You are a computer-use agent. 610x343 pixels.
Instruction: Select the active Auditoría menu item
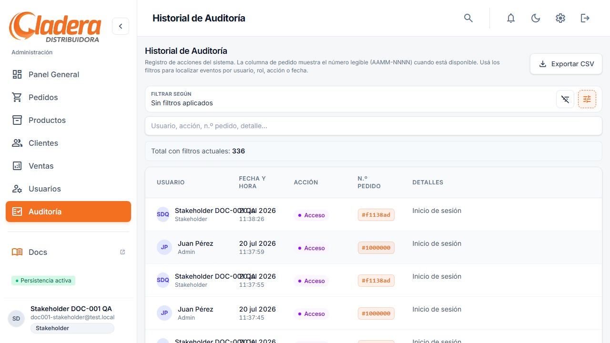68,212
